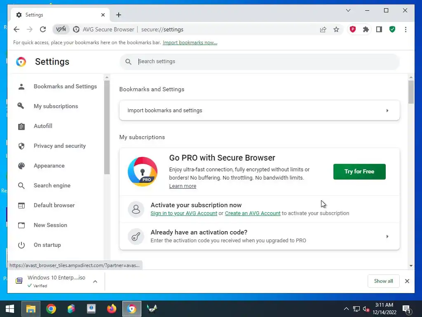Show hidden system tray icons
Screen dimensions: 422x317
coord(346,309)
